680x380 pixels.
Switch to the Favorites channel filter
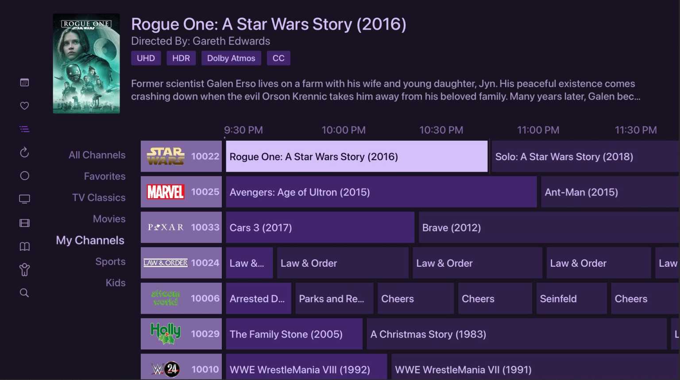[104, 176]
